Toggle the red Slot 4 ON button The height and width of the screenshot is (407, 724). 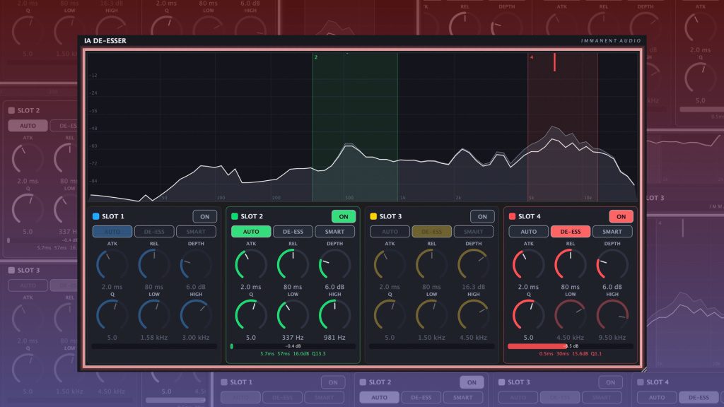(621, 216)
